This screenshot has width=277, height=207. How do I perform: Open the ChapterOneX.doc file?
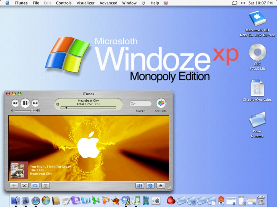(257, 88)
